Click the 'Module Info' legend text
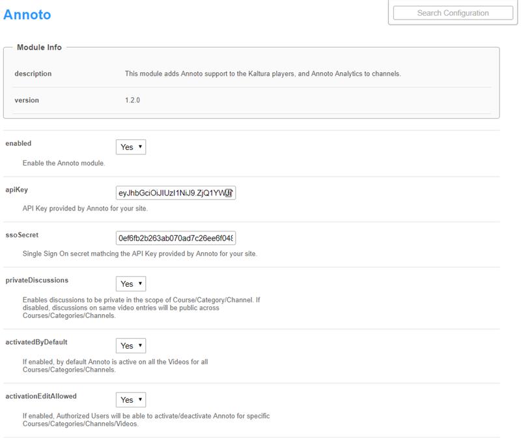Image resolution: width=521 pixels, height=438 pixels. tap(39, 47)
